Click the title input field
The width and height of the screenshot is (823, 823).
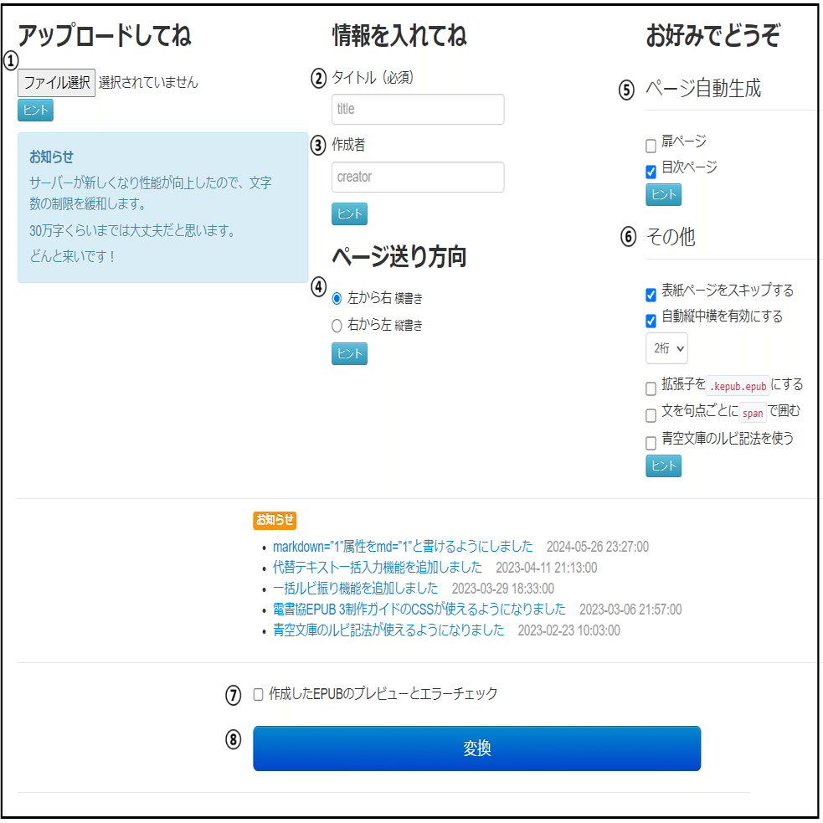(418, 109)
